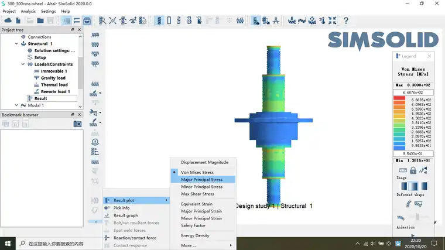
Task: Toggle the Bookmark browser panel icon
Action: coord(87,20)
